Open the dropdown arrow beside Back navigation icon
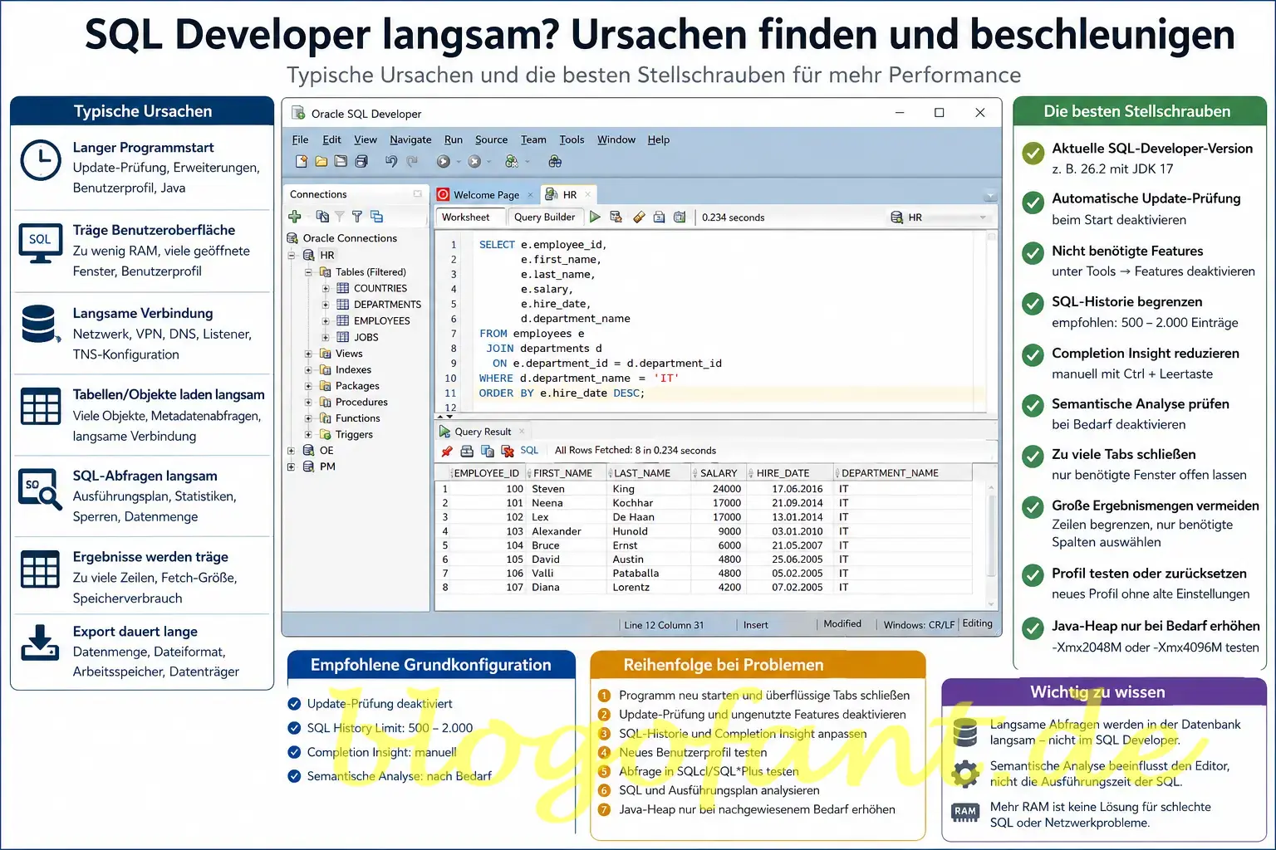The image size is (1276, 850). (459, 163)
